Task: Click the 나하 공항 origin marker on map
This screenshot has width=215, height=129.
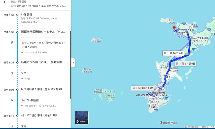Action: 148,94
